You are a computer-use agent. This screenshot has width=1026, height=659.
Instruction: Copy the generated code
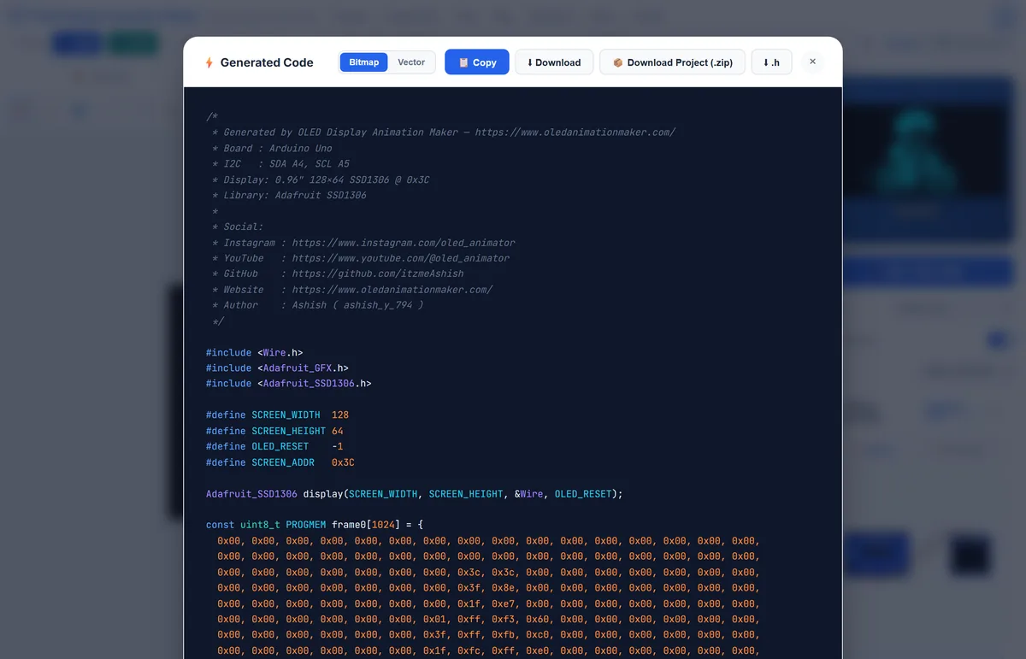477,62
